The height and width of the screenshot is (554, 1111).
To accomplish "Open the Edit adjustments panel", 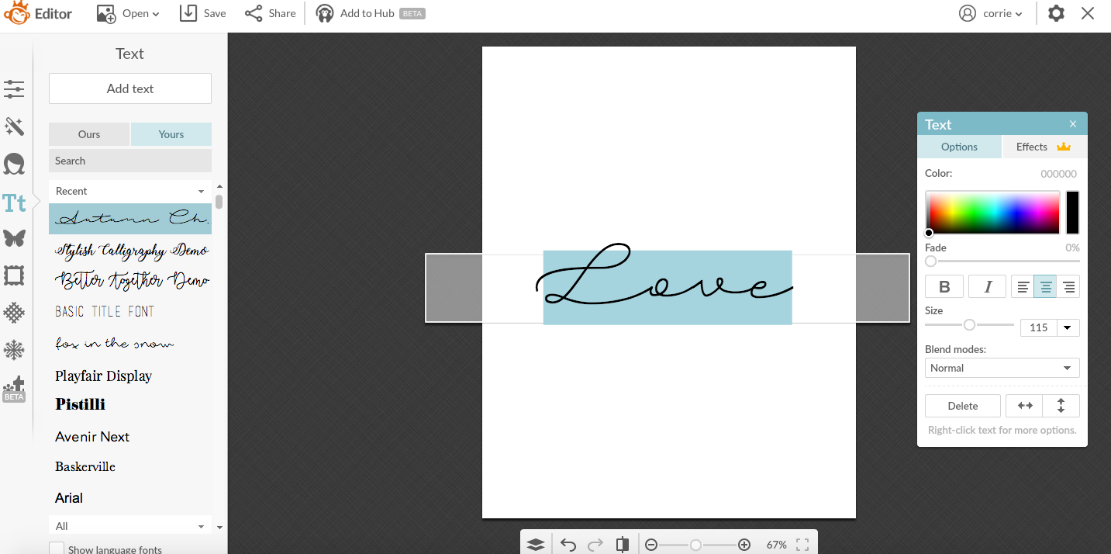I will pos(14,89).
